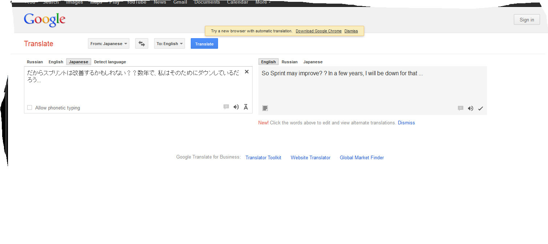
Task: Dismiss the New alternate translations hint
Action: coord(406,123)
